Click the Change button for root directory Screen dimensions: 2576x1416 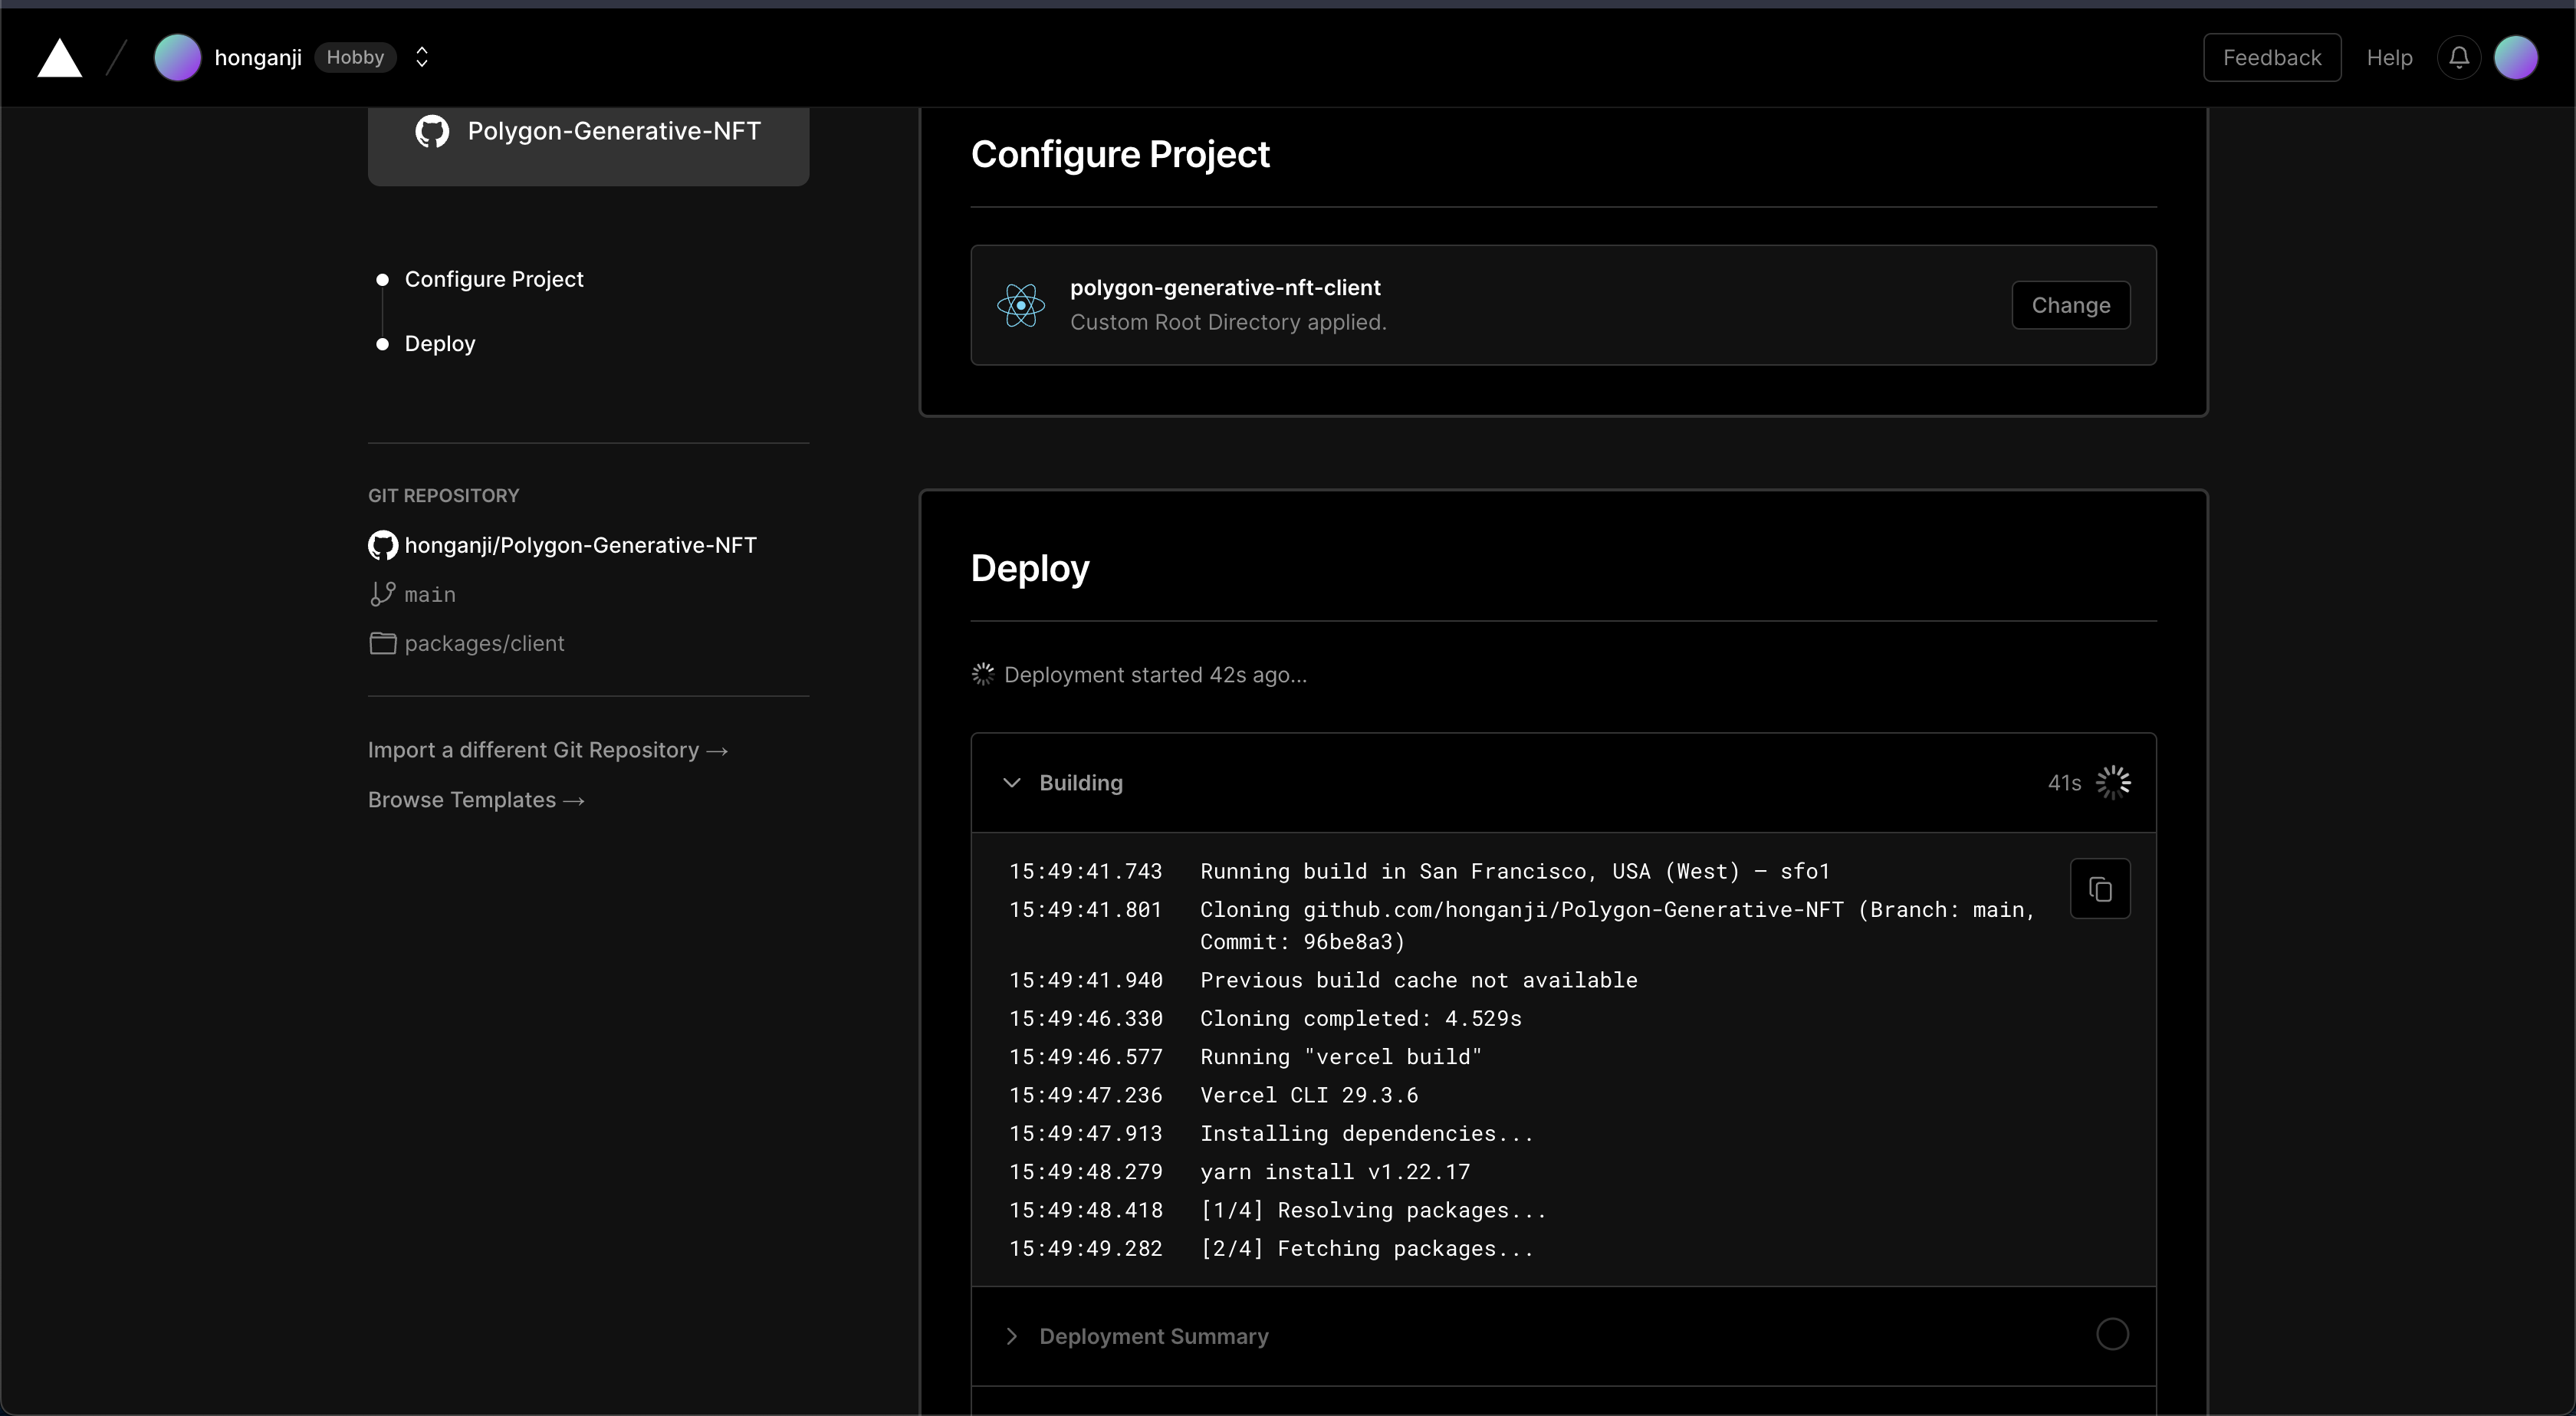click(2071, 305)
